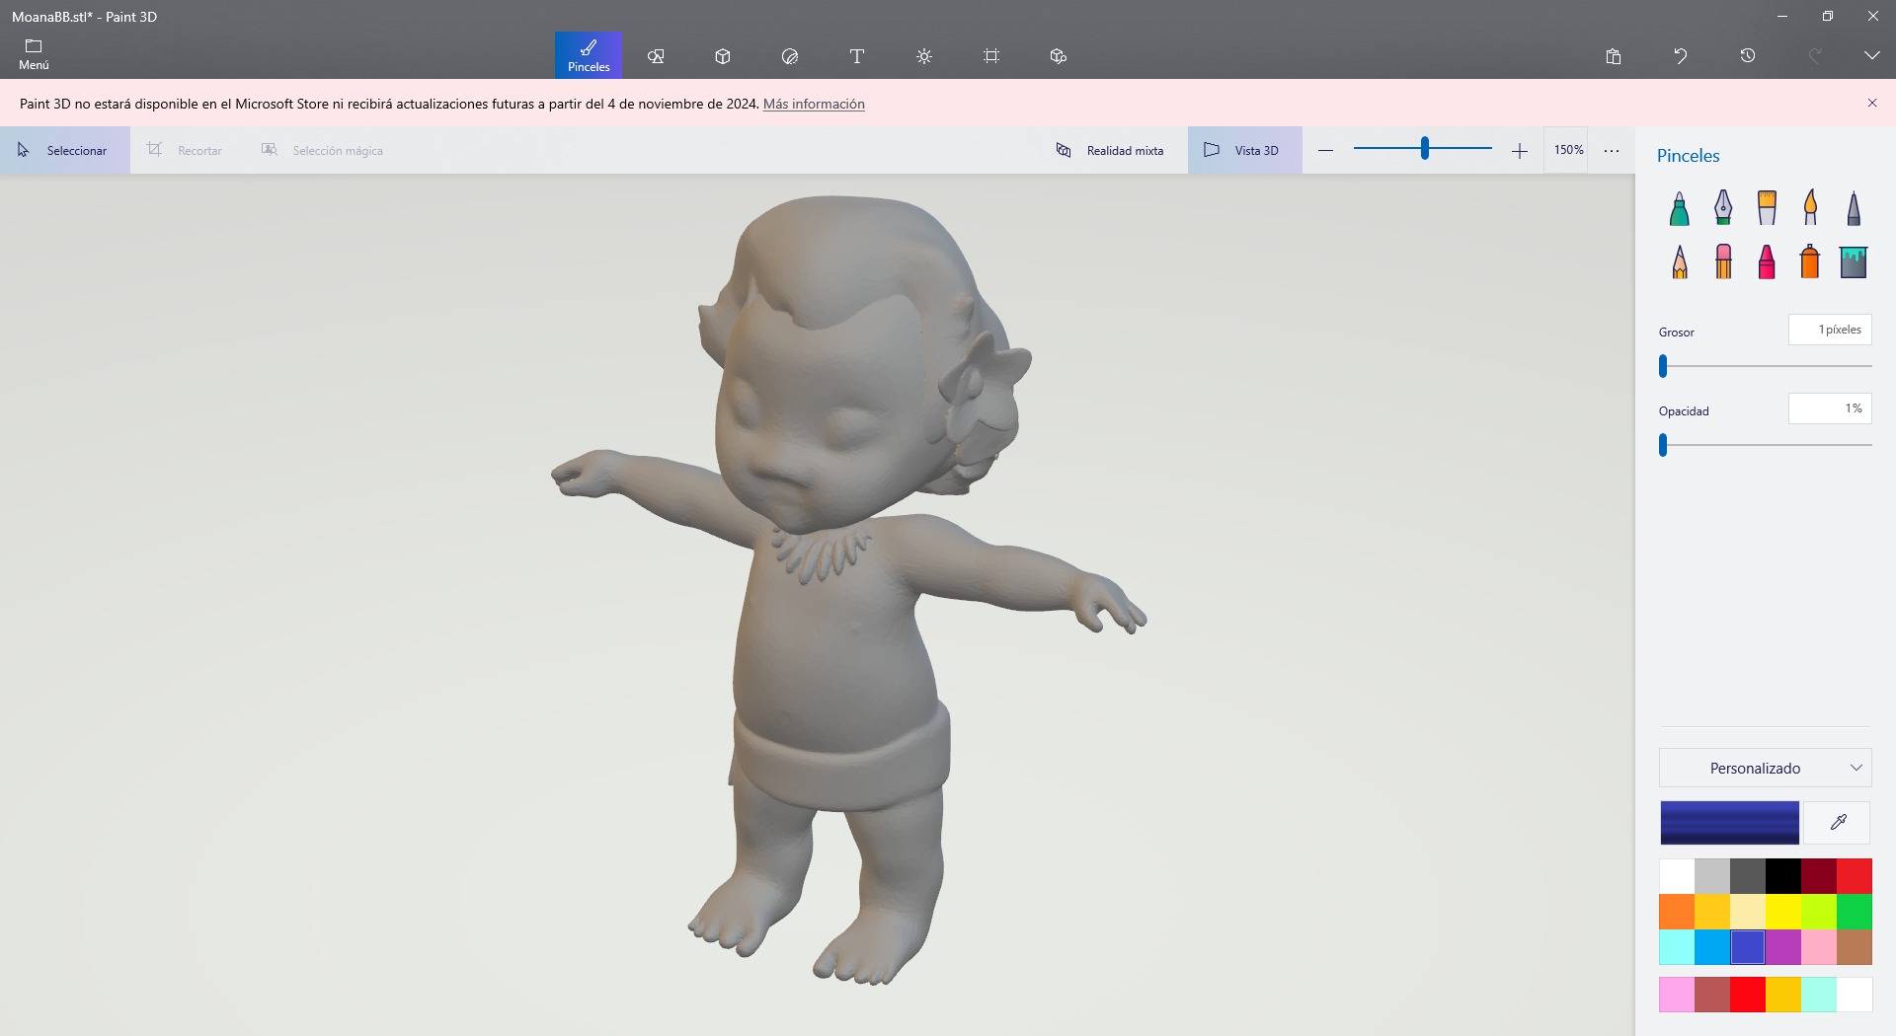Expand the top-right chevron menu
Screen dimensions: 1896x1036
(1872, 56)
